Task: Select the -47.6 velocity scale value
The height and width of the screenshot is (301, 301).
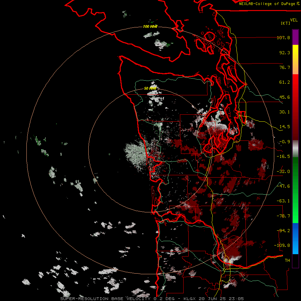Action: (x=284, y=186)
